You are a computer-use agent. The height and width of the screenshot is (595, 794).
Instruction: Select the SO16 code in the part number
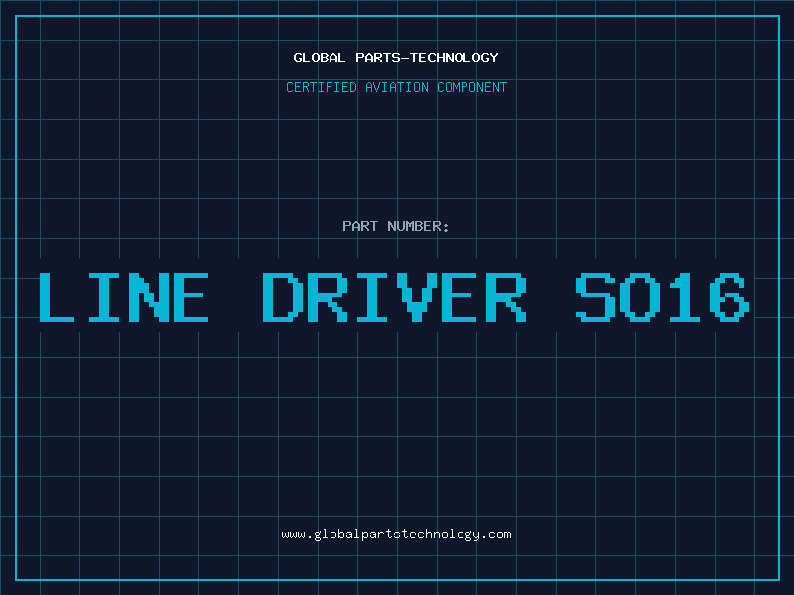(662, 297)
